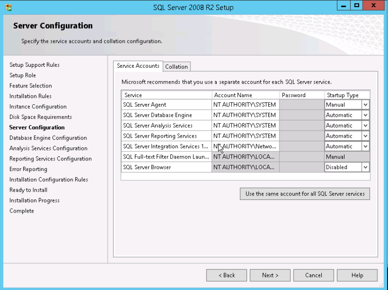Click the Account Name column header
The image size is (388, 290).
246,95
